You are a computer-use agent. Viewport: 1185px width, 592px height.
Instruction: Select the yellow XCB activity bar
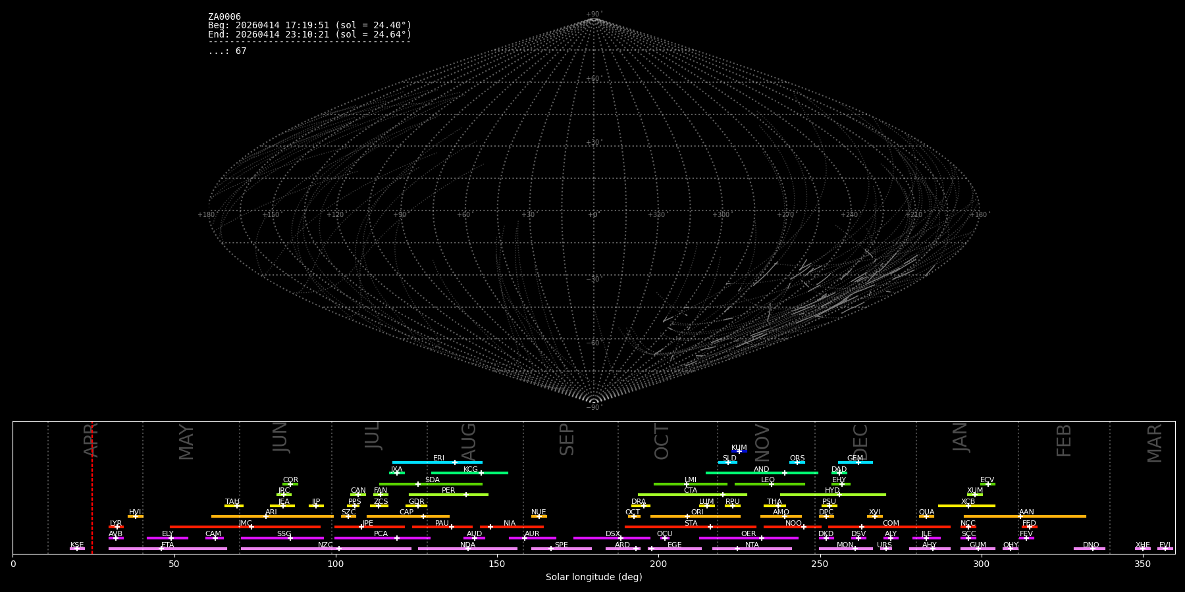click(966, 506)
